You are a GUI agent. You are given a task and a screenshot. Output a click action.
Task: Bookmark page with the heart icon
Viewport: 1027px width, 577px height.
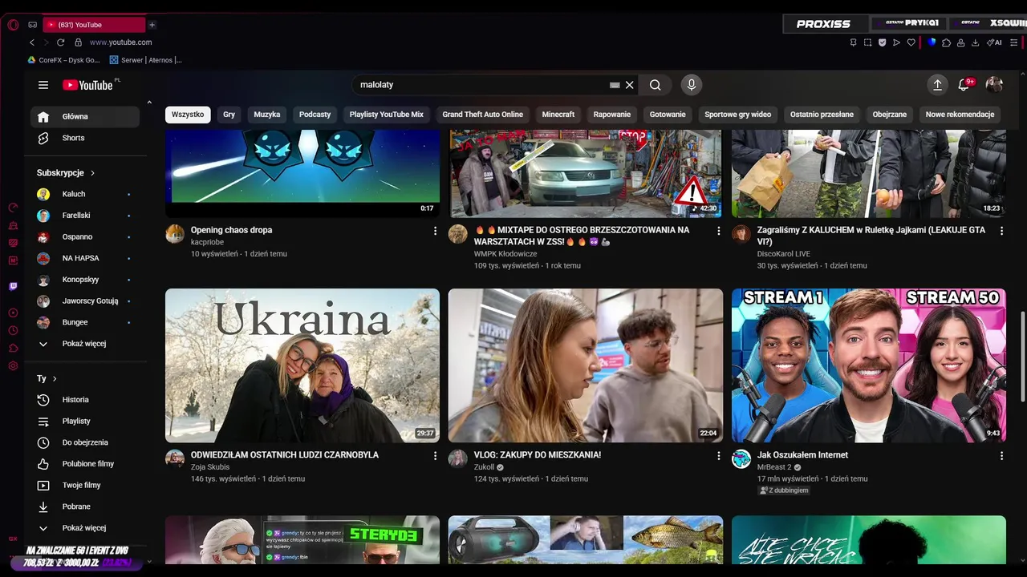coord(911,42)
